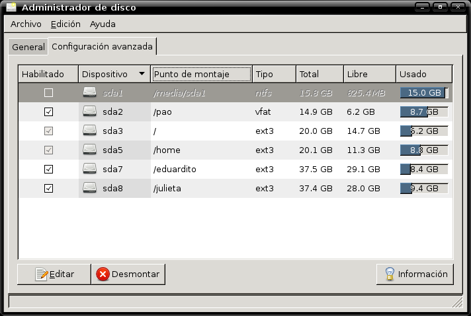Image resolution: width=471 pixels, height=316 pixels.
Task: Open the Información button
Action: (415, 274)
